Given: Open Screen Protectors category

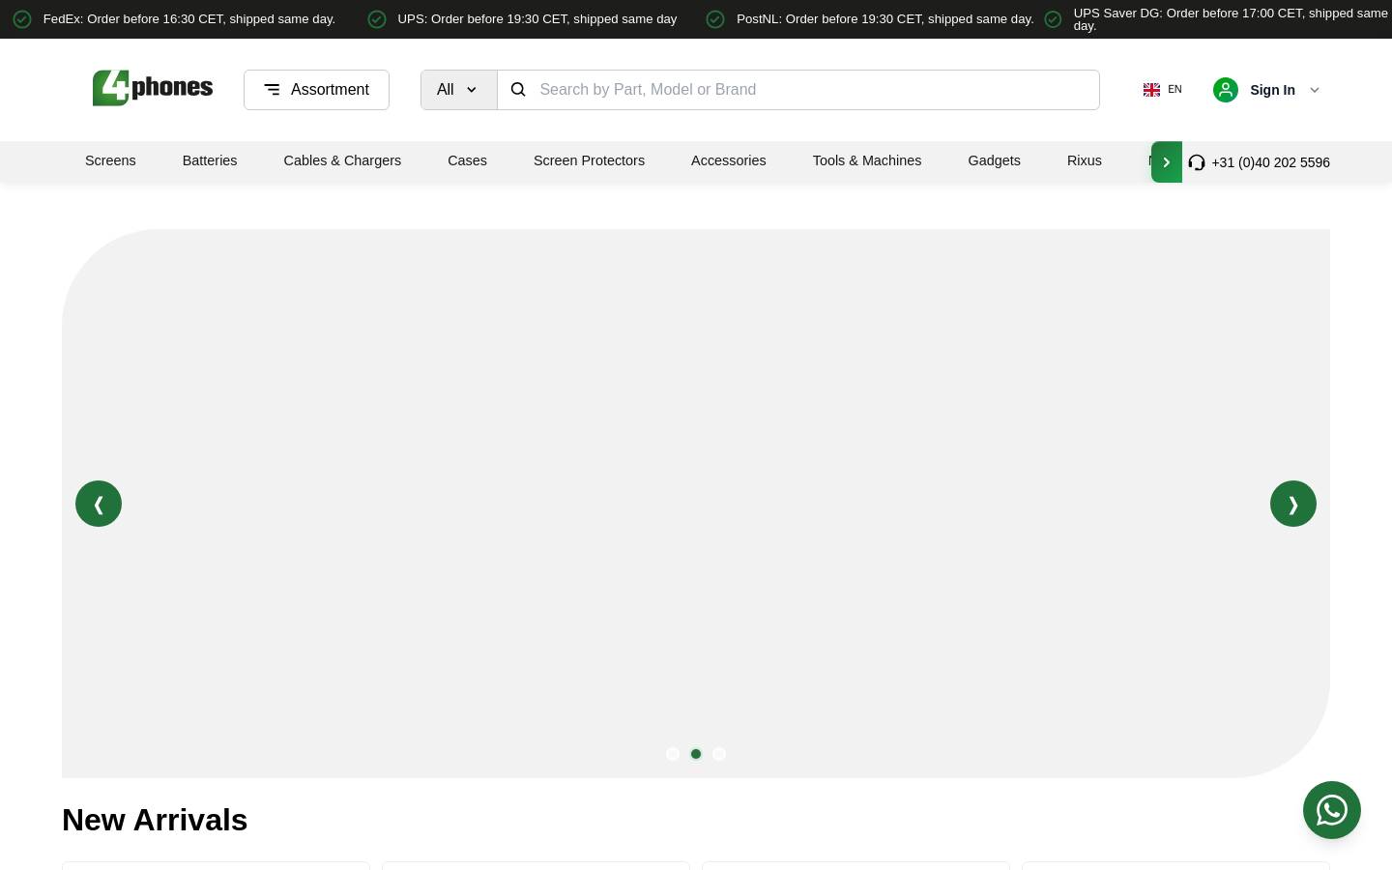Looking at the screenshot, I should coord(589,160).
